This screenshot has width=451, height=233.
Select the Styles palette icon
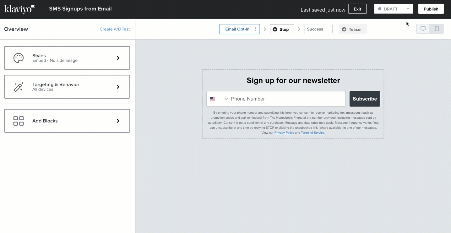coord(18,58)
